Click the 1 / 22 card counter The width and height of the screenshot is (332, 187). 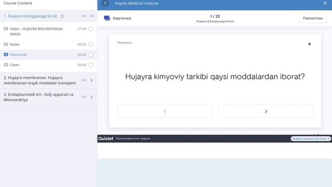[215, 16]
